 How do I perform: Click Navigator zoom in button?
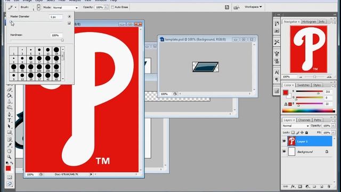pos(329,77)
